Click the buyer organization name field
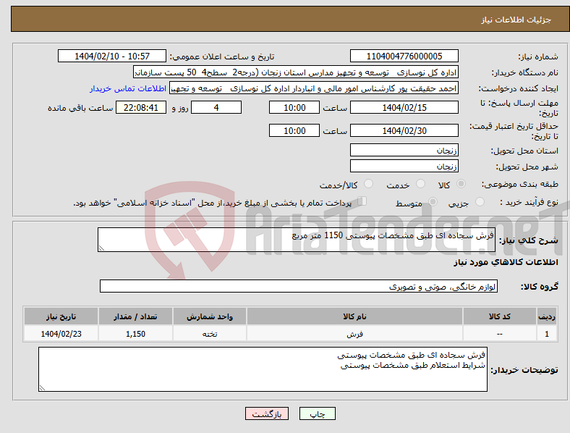This screenshot has height=433, width=570. pos(296,72)
